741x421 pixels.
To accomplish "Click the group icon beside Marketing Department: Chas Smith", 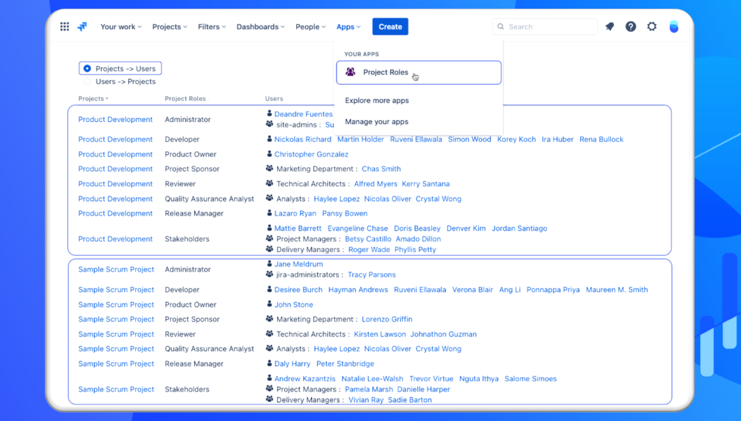I will click(270, 169).
